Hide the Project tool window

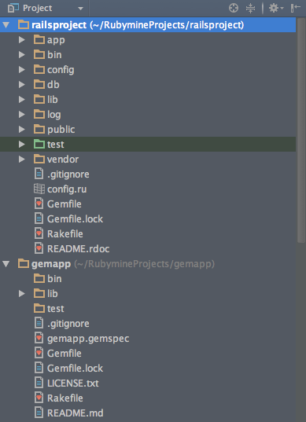coord(296,8)
